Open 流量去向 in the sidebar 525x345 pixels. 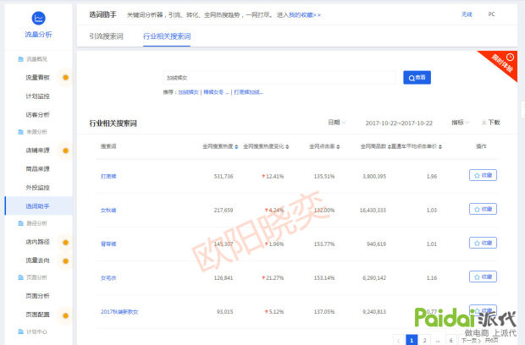click(37, 260)
